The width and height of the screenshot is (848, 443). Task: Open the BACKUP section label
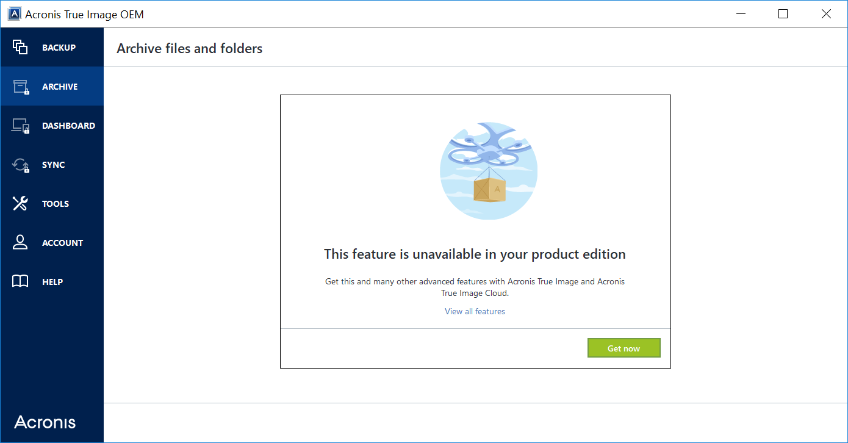pyautogui.click(x=59, y=48)
